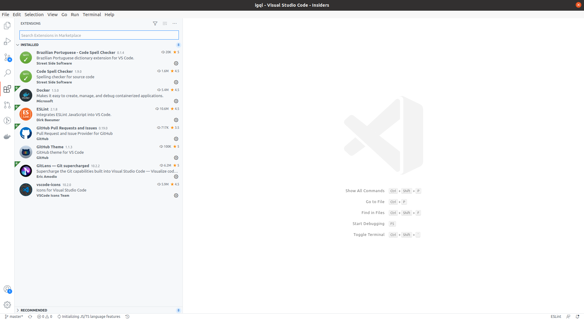Close the VS Code Insiders window

tap(578, 5)
